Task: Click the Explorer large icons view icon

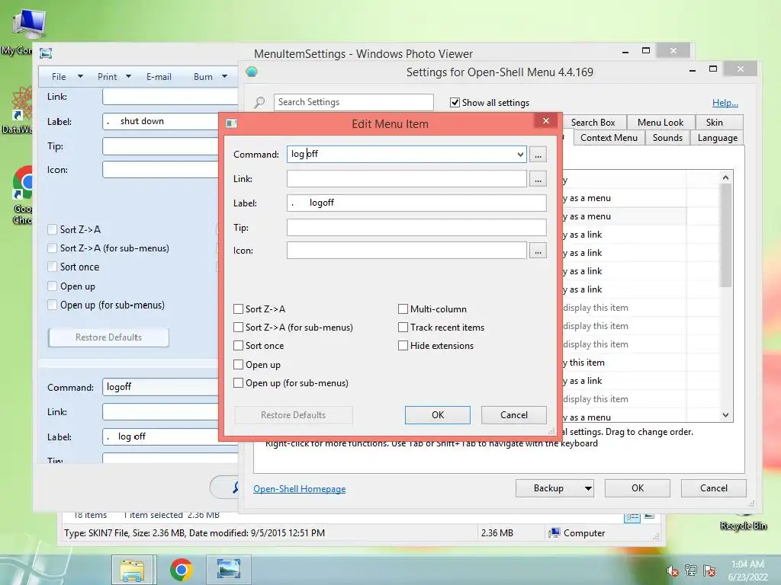Action: pos(649,516)
